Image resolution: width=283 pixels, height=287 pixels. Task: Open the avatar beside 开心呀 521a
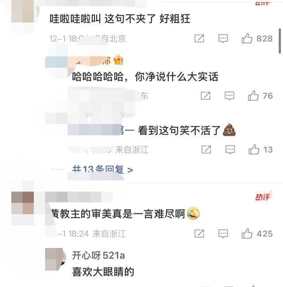click(x=56, y=259)
